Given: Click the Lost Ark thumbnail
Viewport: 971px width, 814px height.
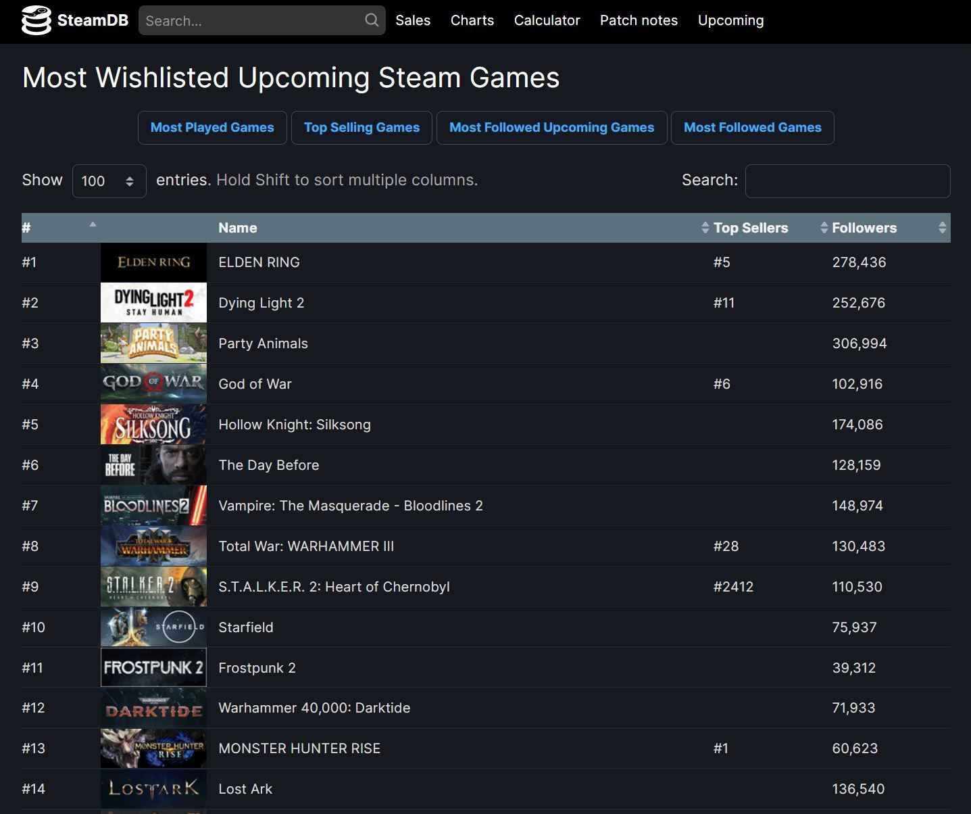Looking at the screenshot, I should [x=153, y=789].
